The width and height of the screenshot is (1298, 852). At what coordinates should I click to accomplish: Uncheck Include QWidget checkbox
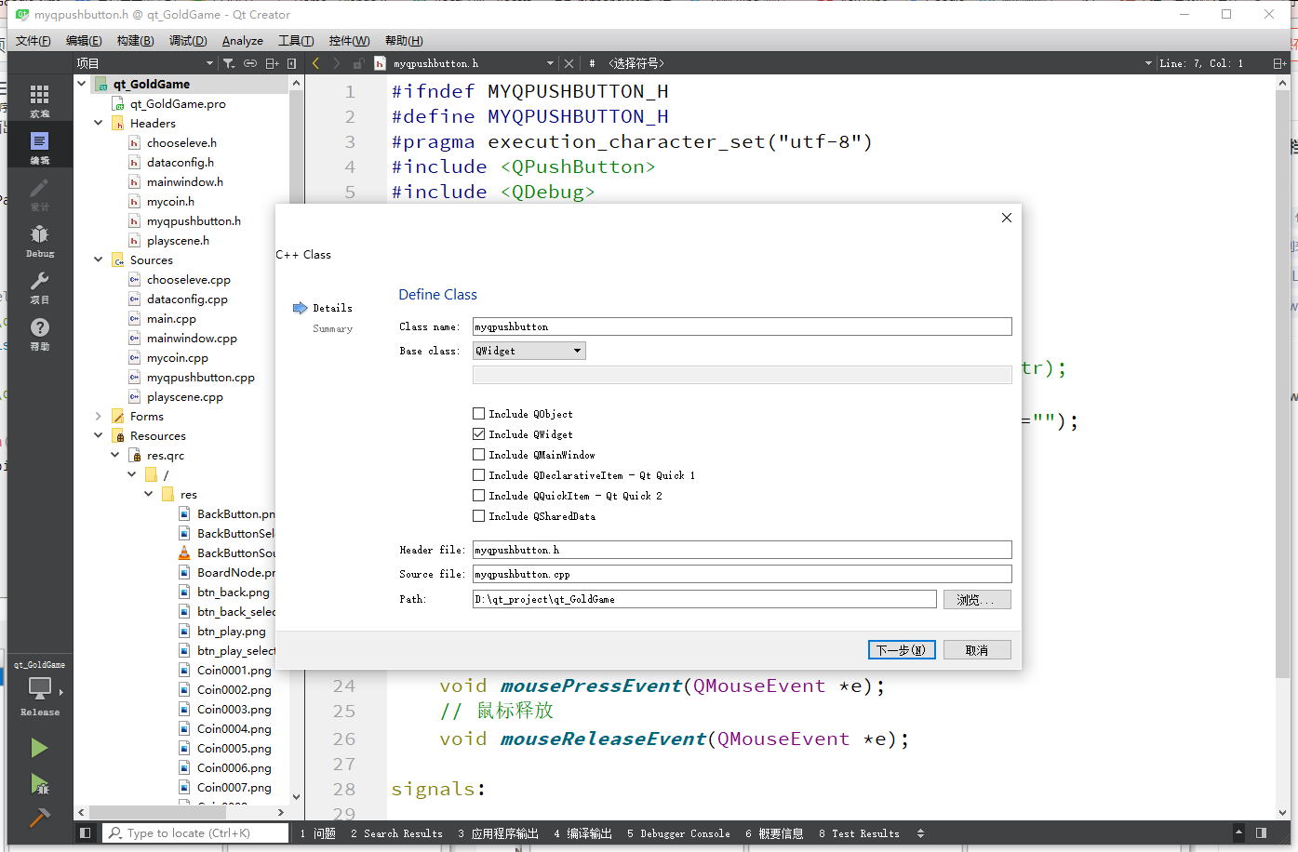click(x=478, y=434)
